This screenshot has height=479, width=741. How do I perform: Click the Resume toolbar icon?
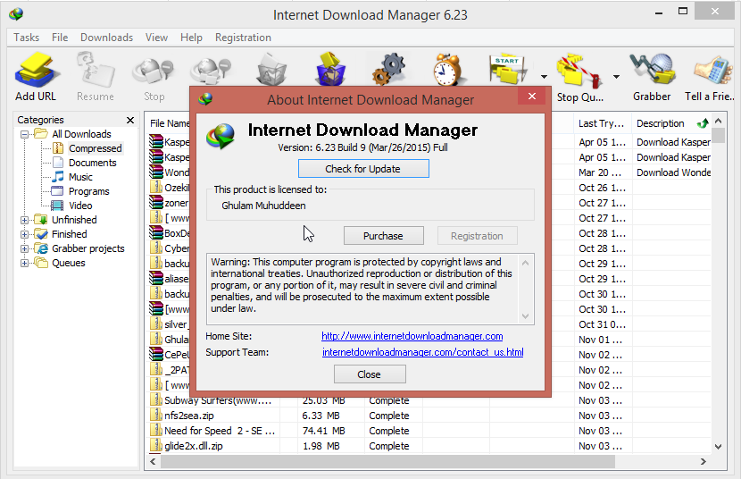pos(96,78)
